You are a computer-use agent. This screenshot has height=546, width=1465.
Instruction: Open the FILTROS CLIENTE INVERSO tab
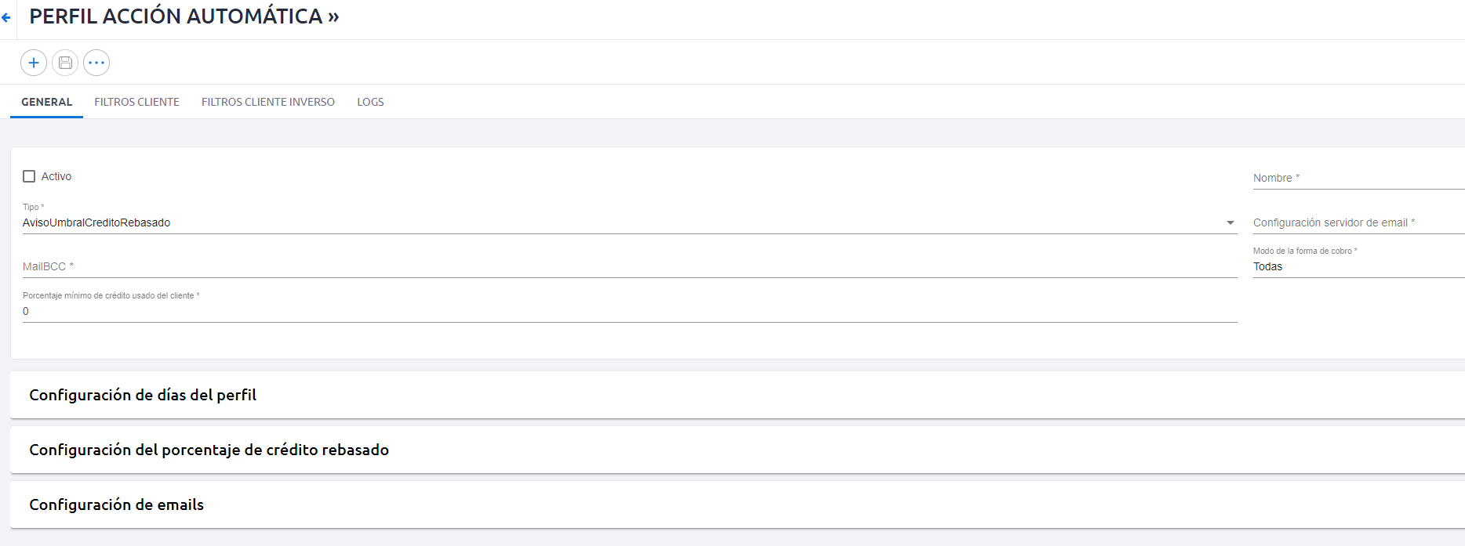268,102
